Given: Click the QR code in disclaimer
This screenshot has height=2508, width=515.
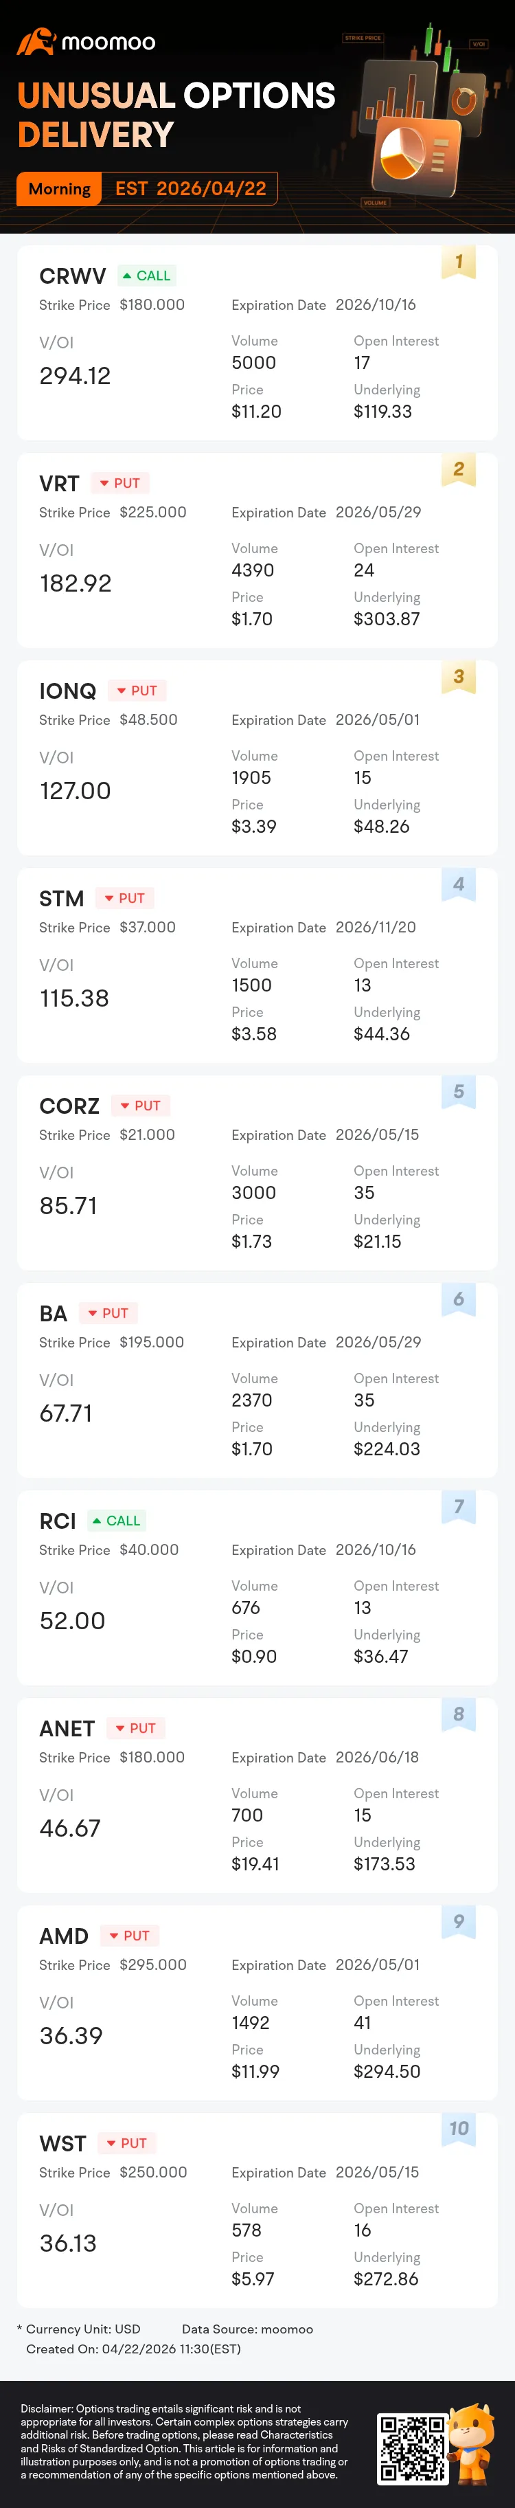Looking at the screenshot, I should click(411, 2448).
